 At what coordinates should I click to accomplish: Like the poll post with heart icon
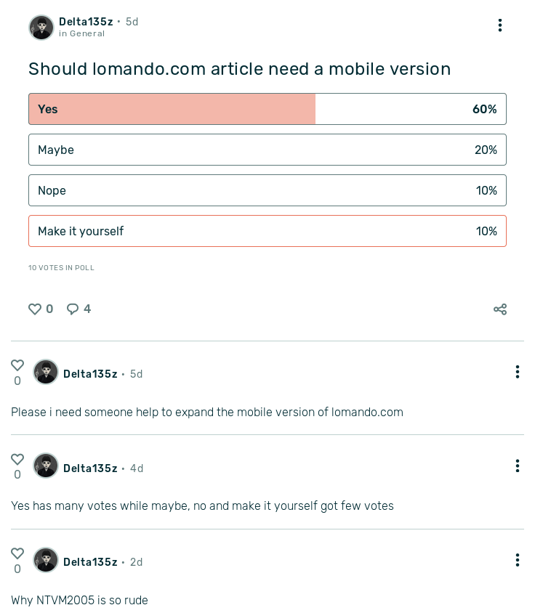coord(35,309)
